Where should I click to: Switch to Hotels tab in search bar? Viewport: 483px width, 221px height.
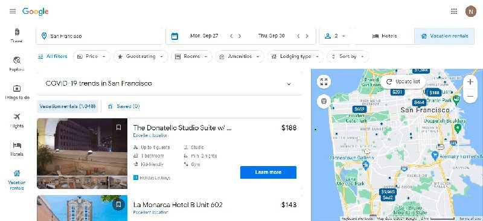(384, 36)
